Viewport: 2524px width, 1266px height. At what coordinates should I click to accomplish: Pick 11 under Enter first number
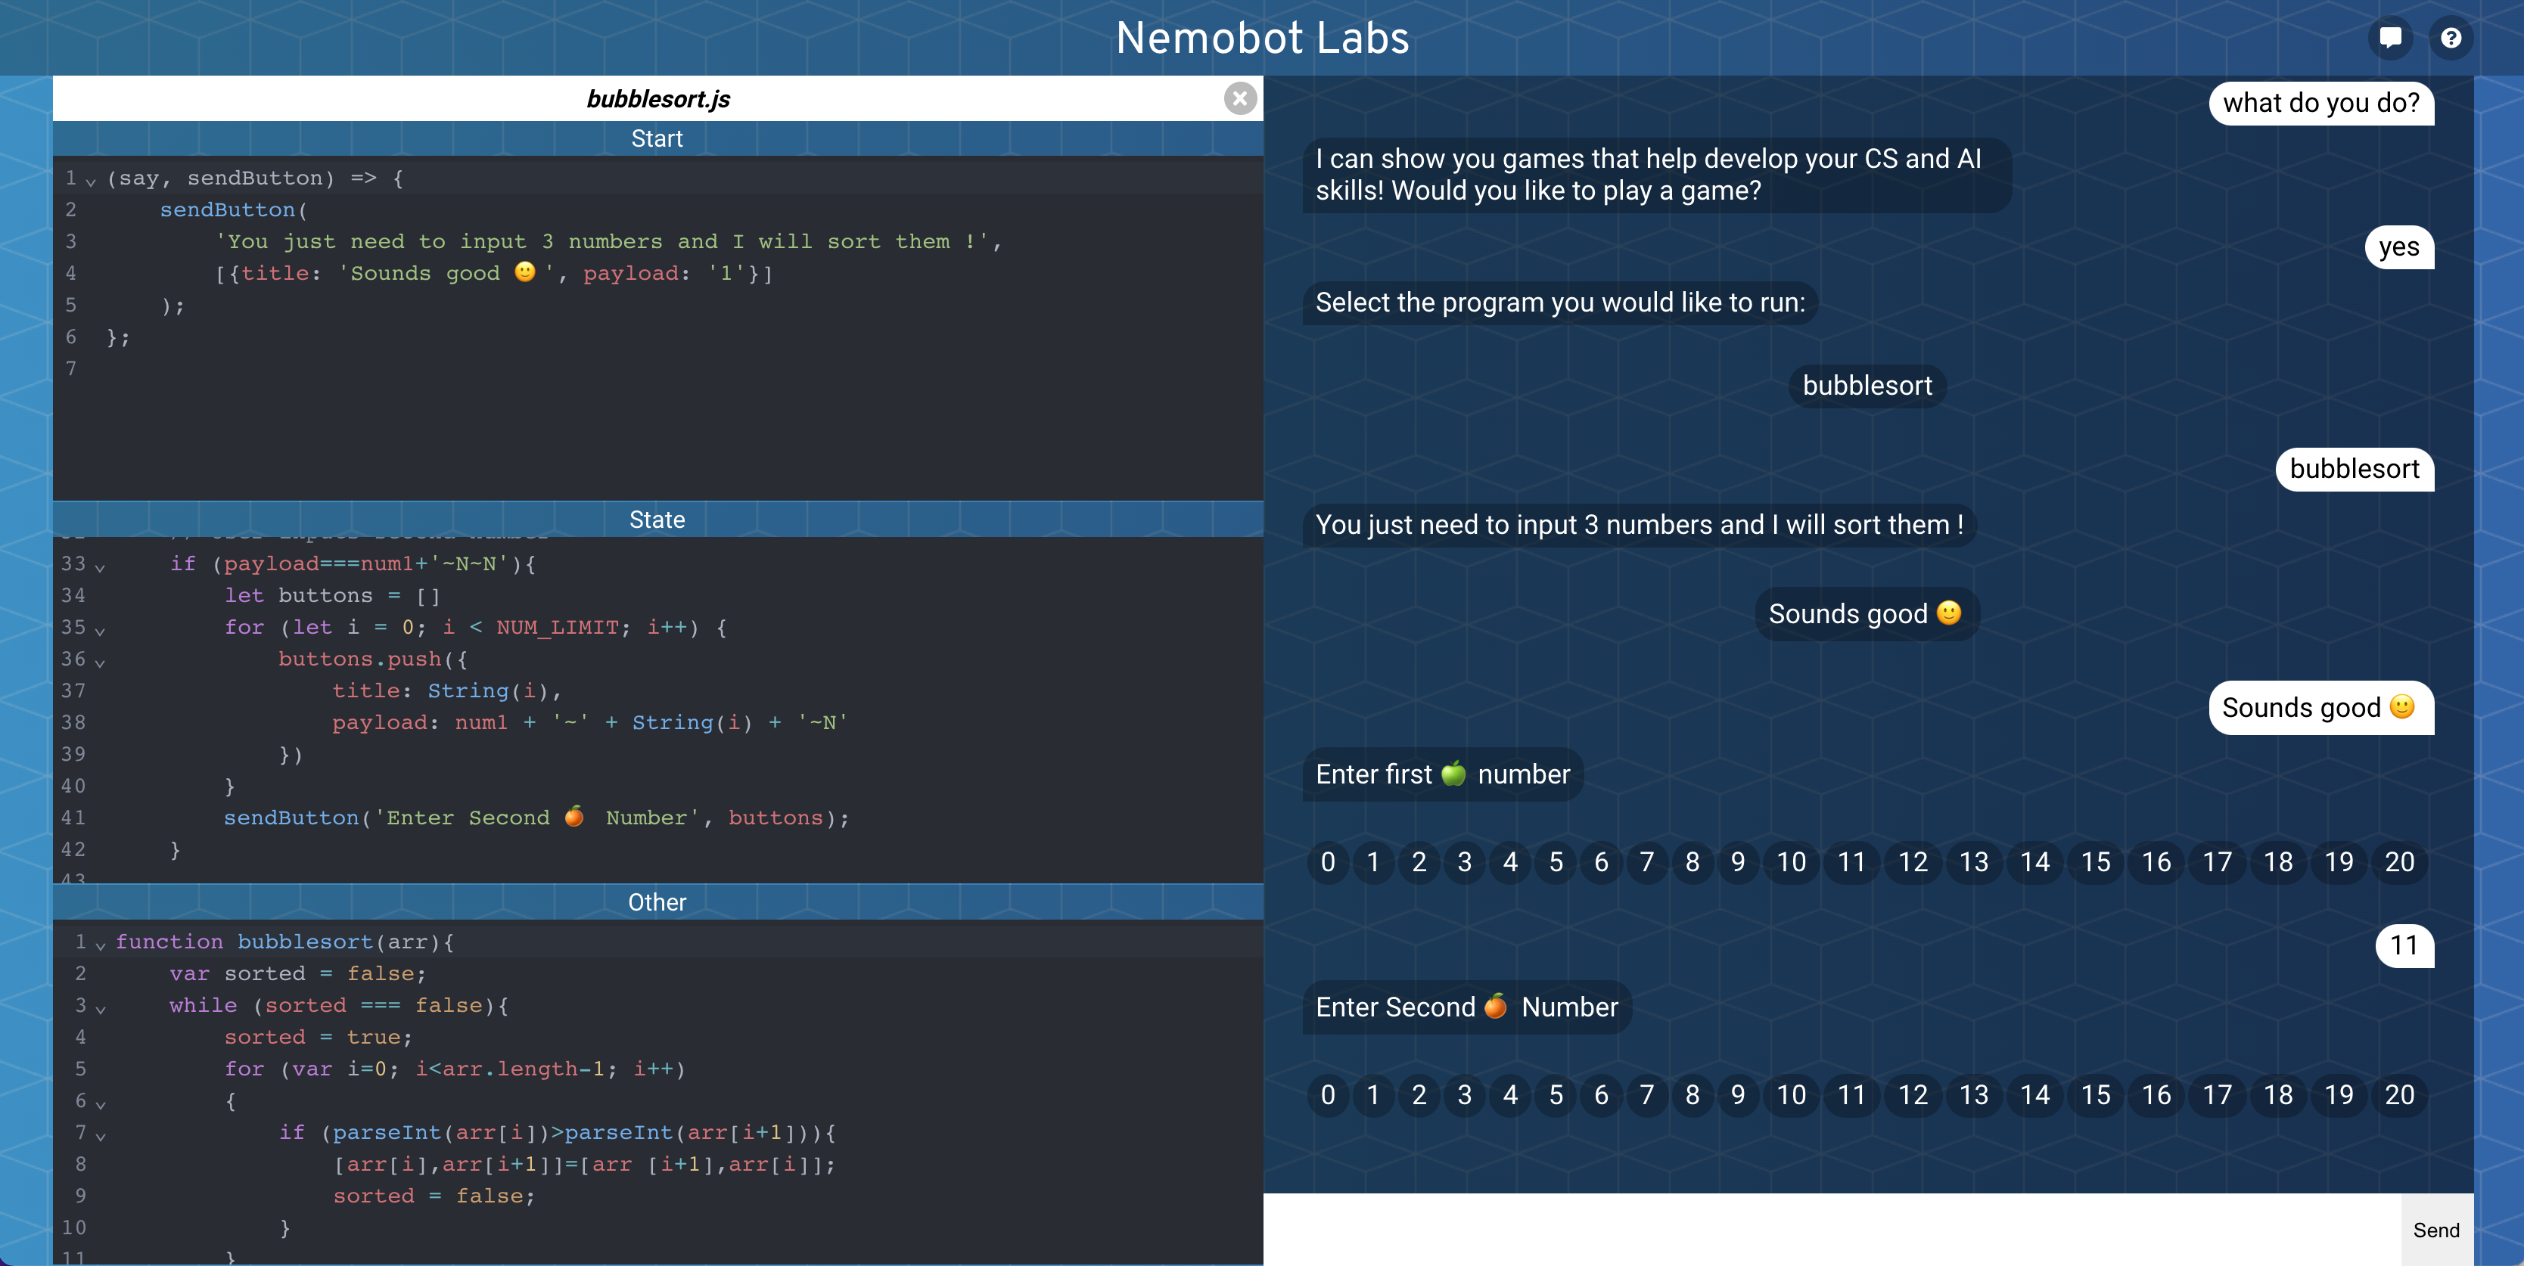coord(1852,861)
